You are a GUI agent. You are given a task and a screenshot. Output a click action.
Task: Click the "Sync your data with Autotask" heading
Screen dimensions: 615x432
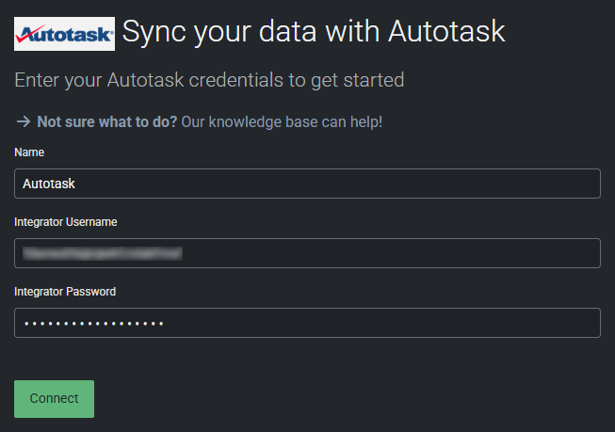[314, 31]
